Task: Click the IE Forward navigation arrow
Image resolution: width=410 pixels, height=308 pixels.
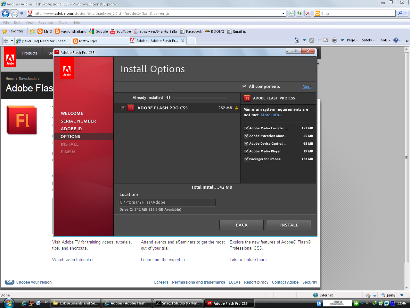Action: tap(14, 13)
